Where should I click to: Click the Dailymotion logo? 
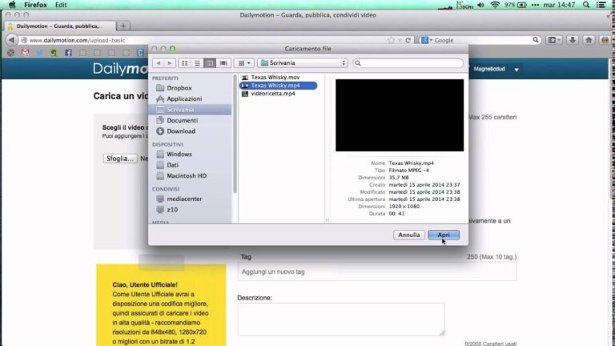coord(120,69)
